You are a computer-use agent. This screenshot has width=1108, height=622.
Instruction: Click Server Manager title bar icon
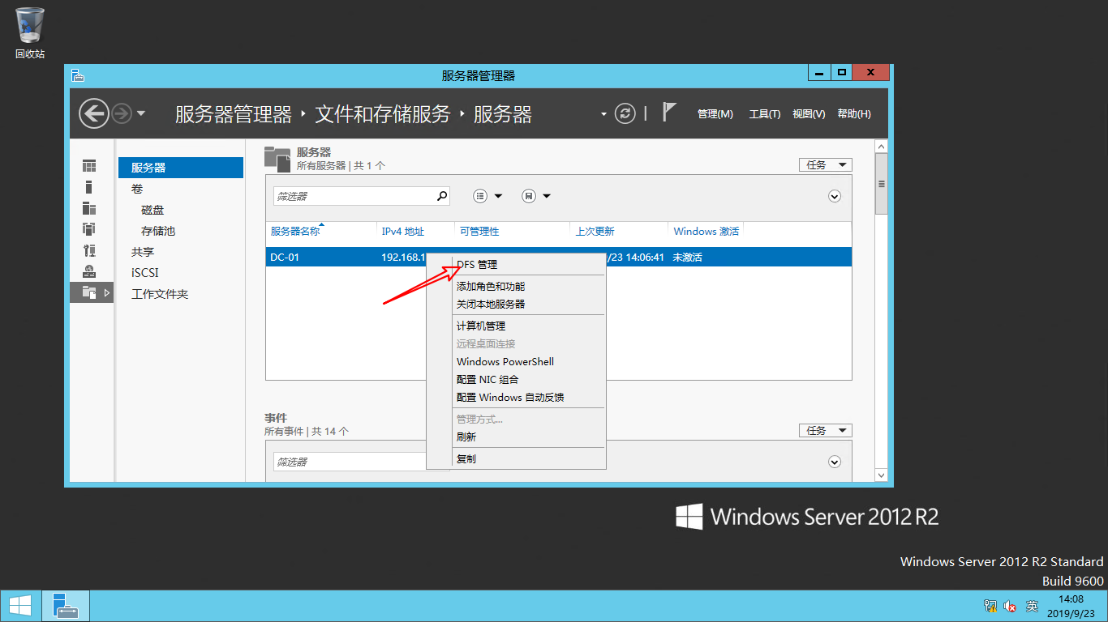tap(77, 75)
